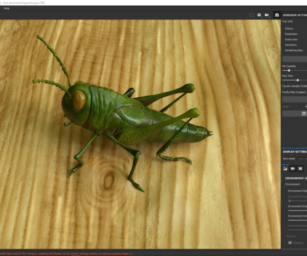Click the save render icon button
Viewport: 307px width, 256px height.
304,113
